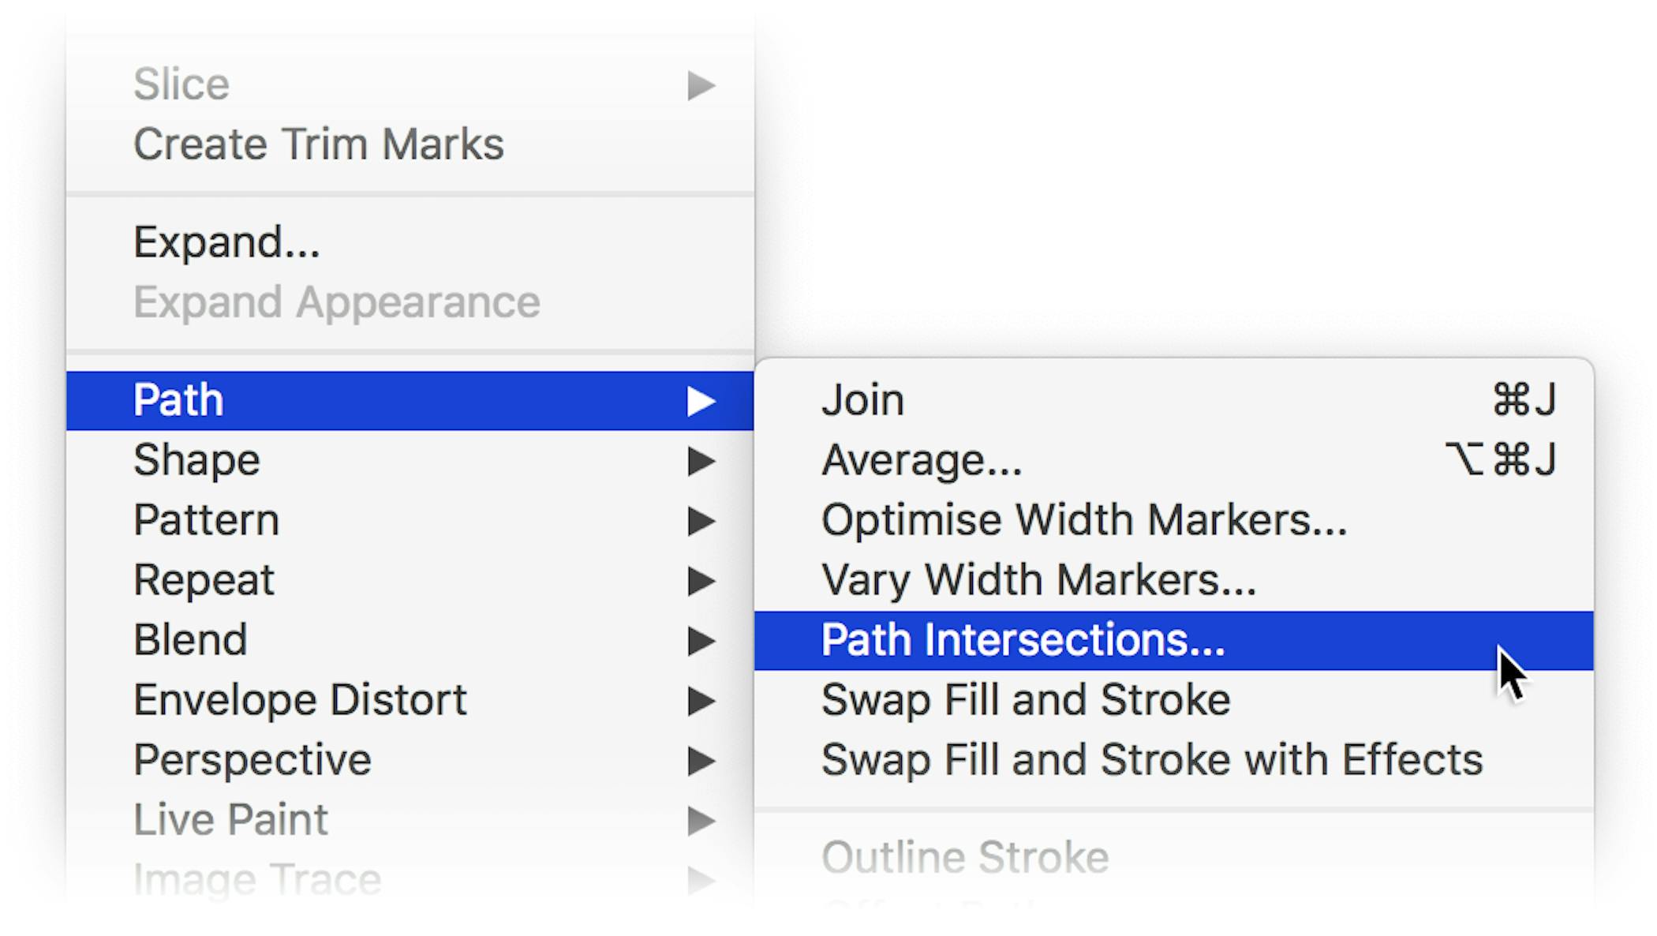This screenshot has width=1657, height=936.
Task: Select Vary Width Markers
Action: pyautogui.click(x=1038, y=580)
